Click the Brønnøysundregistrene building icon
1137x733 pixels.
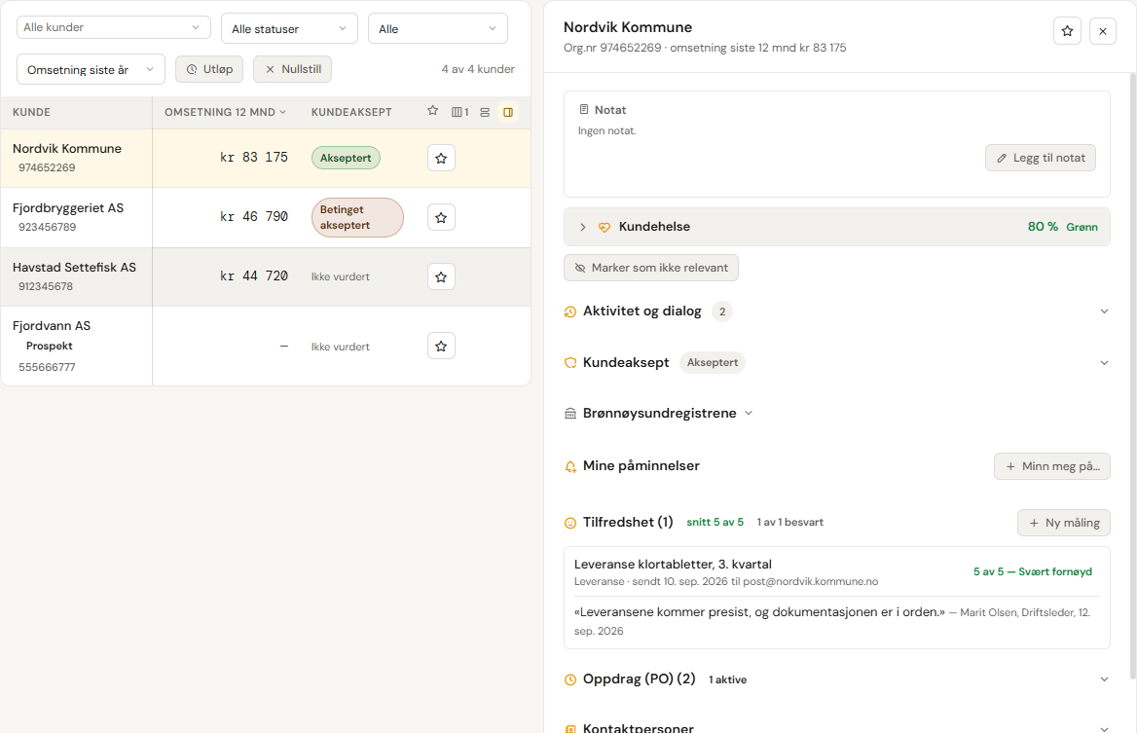pos(569,414)
